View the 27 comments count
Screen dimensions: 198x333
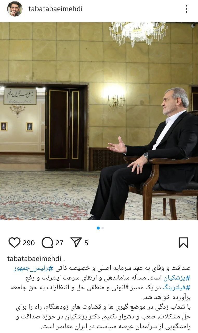[60, 243]
